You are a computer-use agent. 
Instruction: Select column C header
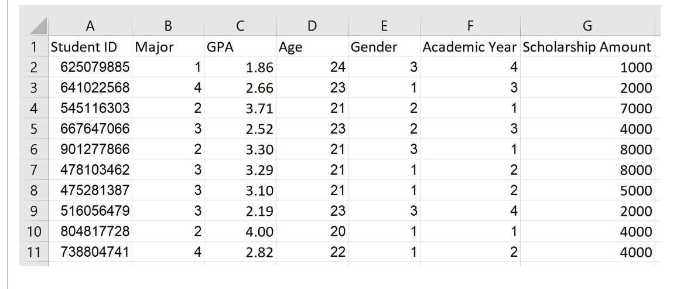(x=240, y=26)
